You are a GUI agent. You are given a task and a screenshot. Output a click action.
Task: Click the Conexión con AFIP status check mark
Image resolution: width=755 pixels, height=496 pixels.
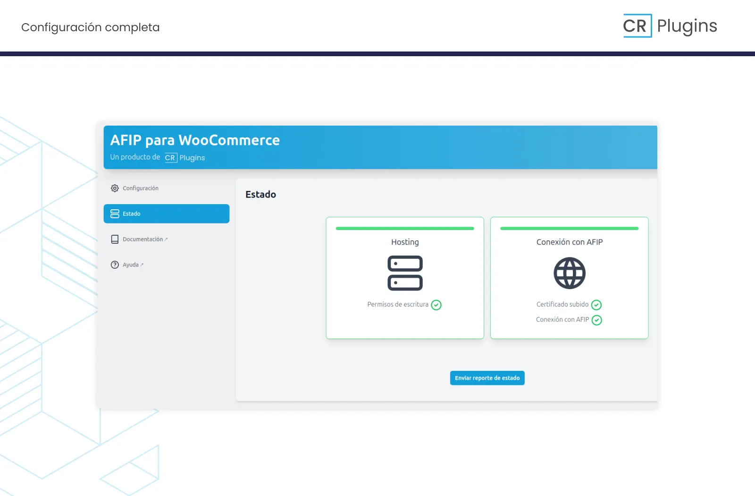[x=597, y=320]
